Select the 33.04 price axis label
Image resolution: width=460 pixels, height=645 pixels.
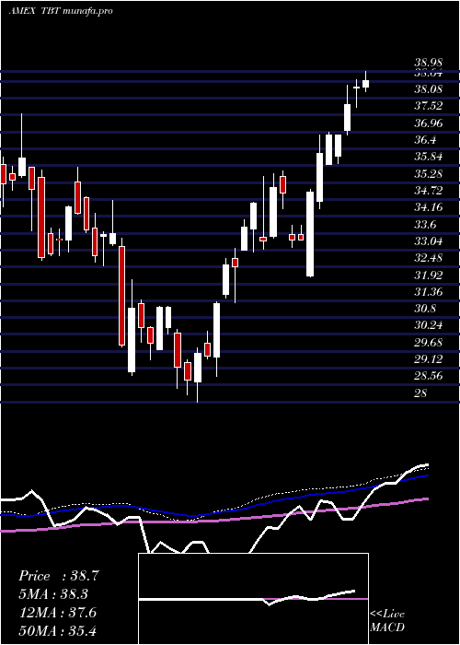[429, 241]
